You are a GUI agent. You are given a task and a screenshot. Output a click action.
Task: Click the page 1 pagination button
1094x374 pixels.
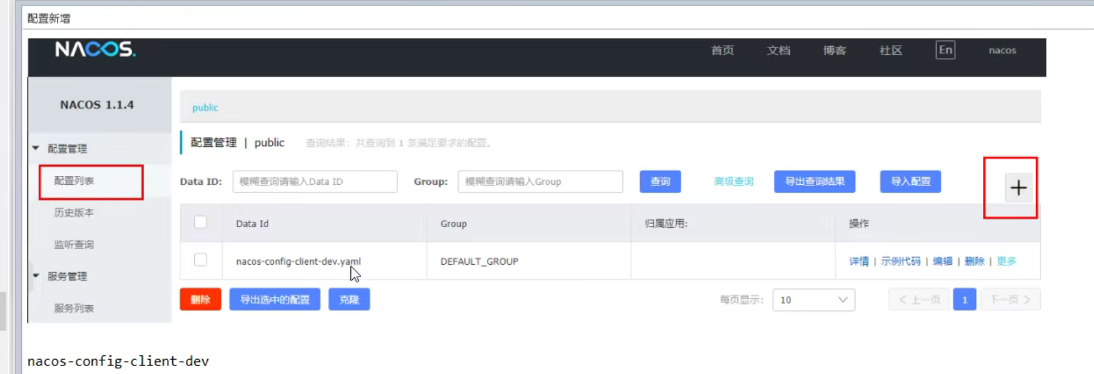tap(965, 300)
